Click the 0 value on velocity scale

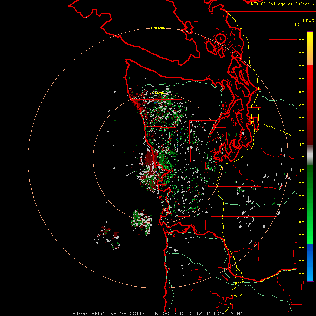coord(303,158)
